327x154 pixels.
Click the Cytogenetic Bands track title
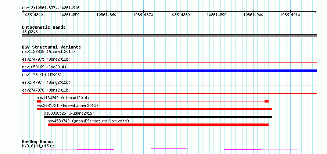coord(44,27)
